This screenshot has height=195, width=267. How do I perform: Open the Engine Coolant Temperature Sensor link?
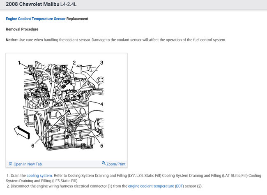click(x=36, y=19)
